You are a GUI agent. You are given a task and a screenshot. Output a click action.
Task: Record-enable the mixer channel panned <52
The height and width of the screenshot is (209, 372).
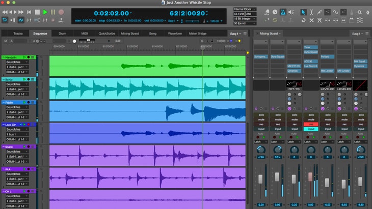tap(361, 124)
